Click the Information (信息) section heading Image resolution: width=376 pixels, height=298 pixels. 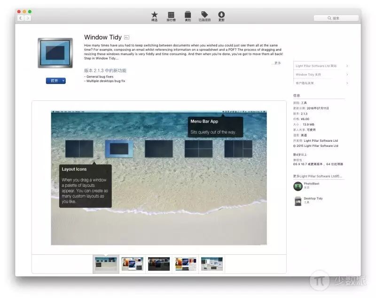tap(297, 96)
